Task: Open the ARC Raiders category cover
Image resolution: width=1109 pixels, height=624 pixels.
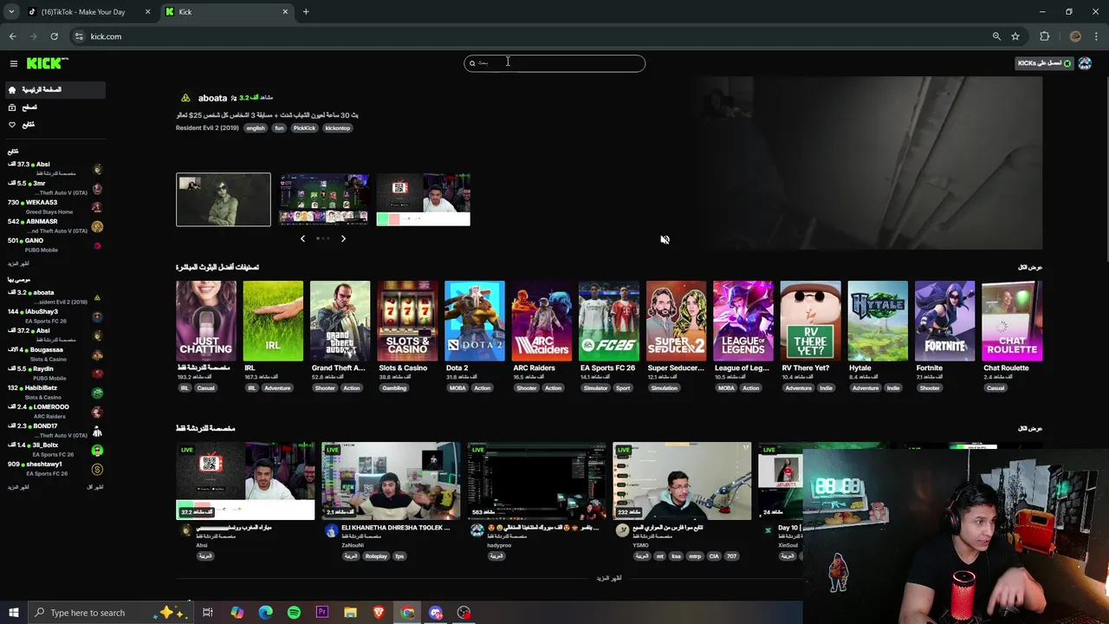Action: pos(542,321)
